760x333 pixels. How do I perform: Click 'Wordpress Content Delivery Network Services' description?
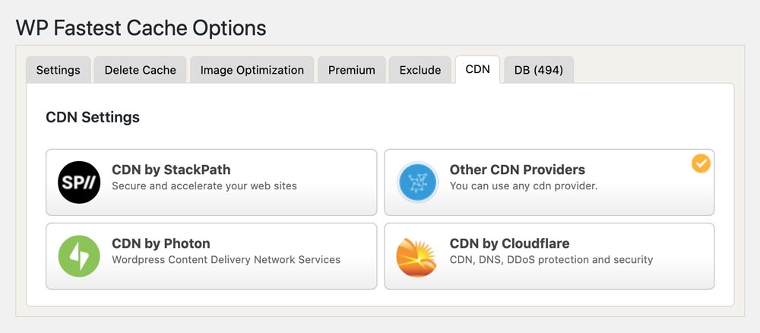pos(226,259)
